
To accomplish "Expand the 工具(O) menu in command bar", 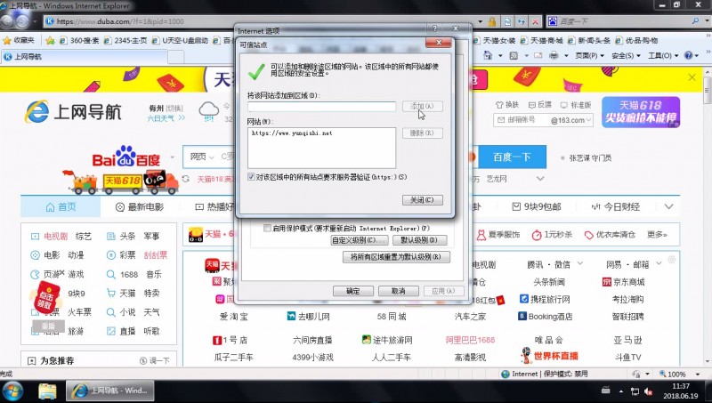I will (x=662, y=55).
